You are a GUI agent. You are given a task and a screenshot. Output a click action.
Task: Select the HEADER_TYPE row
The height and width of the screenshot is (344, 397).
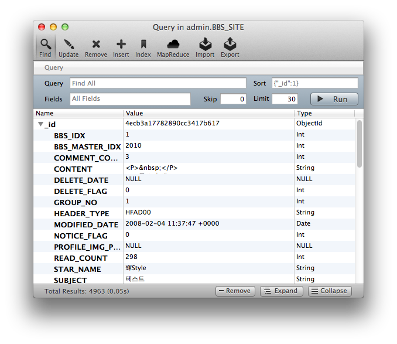point(194,213)
